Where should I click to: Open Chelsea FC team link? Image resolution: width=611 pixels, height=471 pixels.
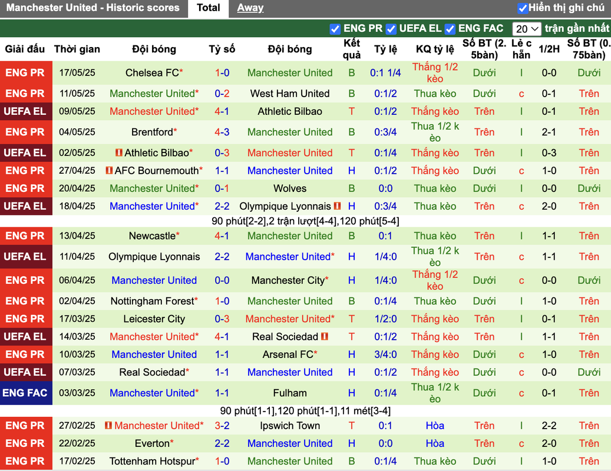153,73
